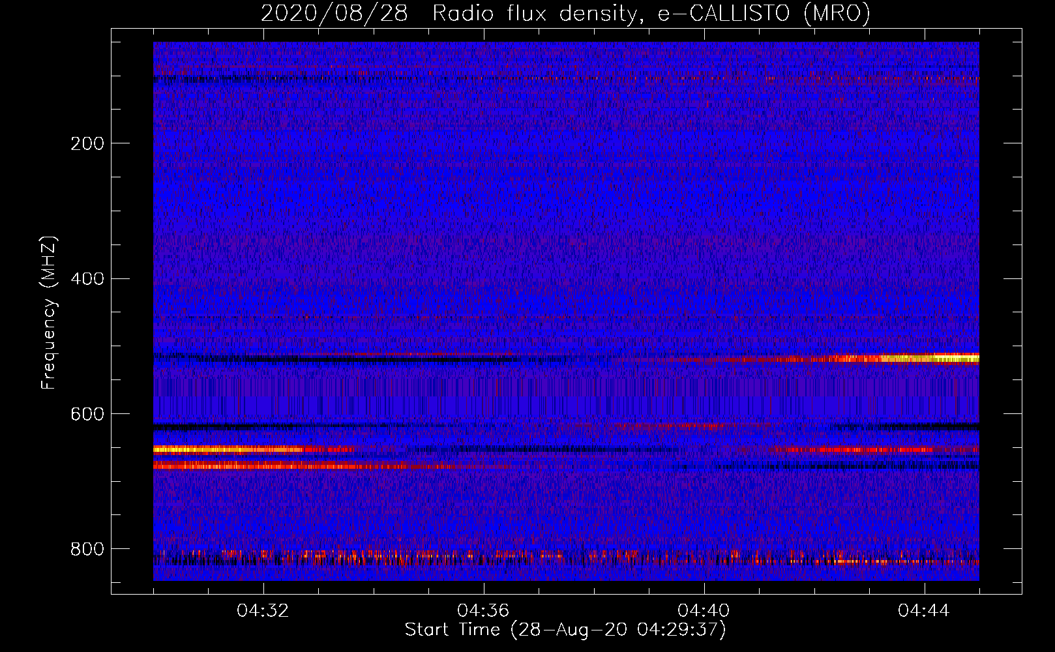Screen dimensions: 1055x652
Task: Click the 800 frequency tick label
Action: (87, 550)
